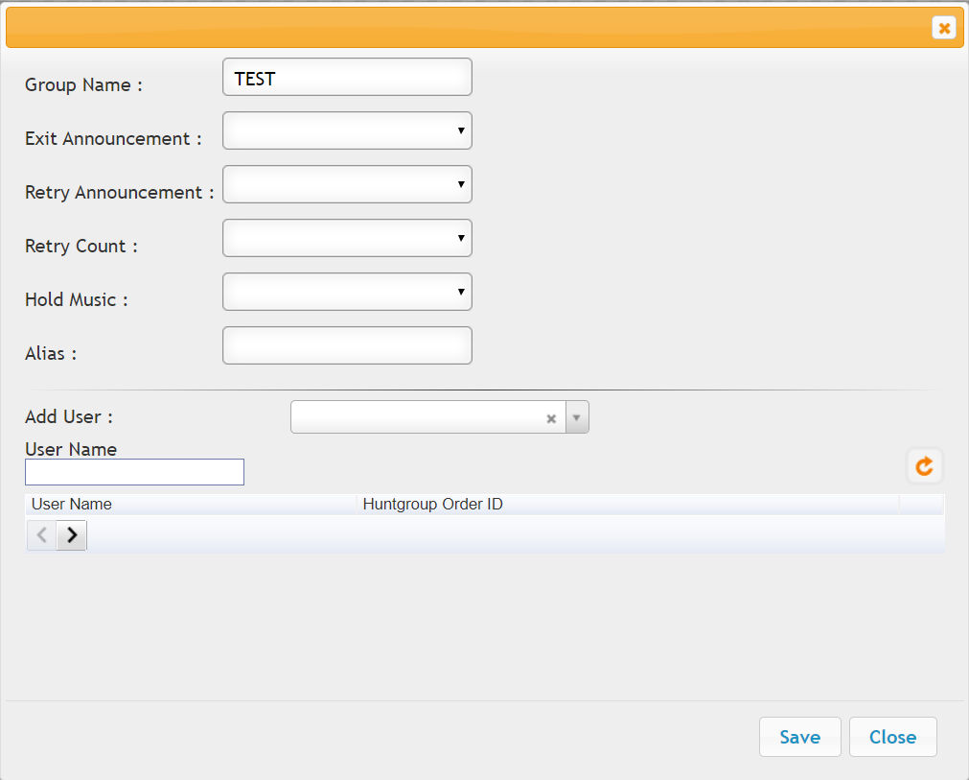This screenshot has width=969, height=780.
Task: Click the Group Name field containing TEST
Action: 347,77
